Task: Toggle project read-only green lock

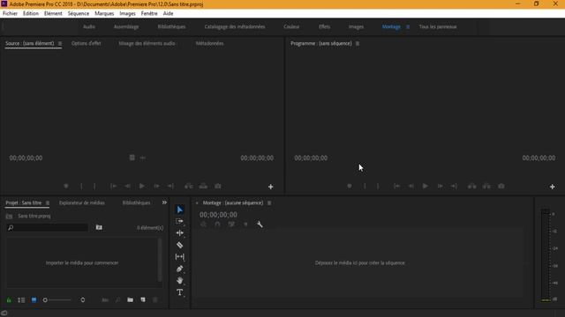Action: pyautogui.click(x=9, y=299)
